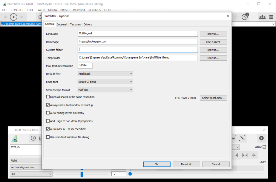Tick Auto folding layers hierarchy checkbox
276x182 pixels.
click(x=48, y=113)
